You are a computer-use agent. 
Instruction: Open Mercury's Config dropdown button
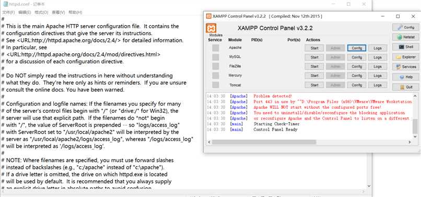[357, 76]
